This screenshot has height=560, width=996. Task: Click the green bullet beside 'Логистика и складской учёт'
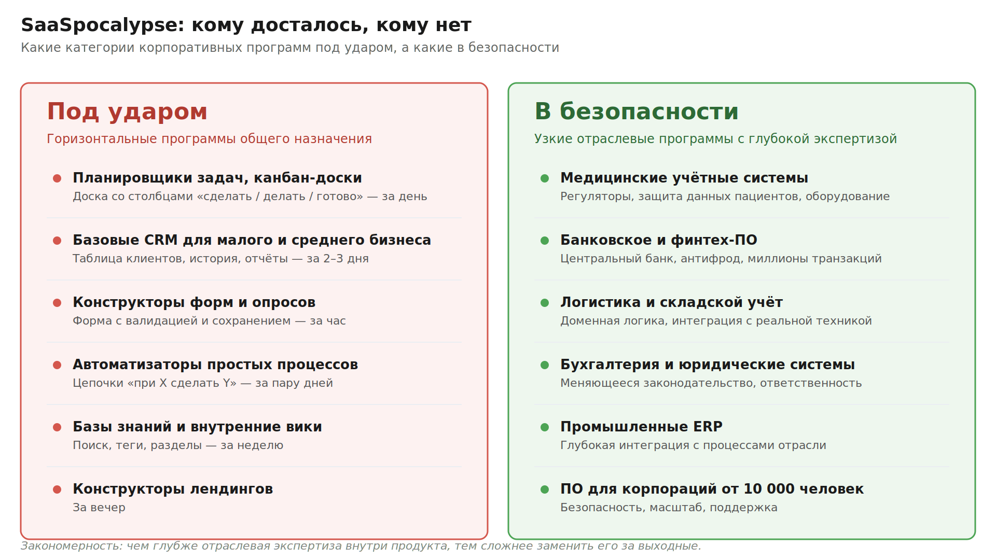coord(545,303)
